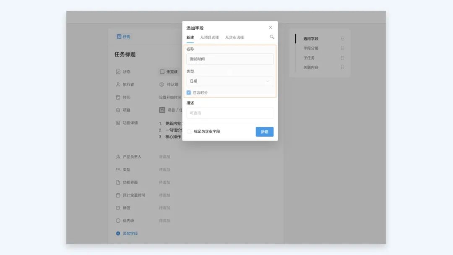Click the 描述 optional input field
The image size is (453, 255).
[230, 113]
